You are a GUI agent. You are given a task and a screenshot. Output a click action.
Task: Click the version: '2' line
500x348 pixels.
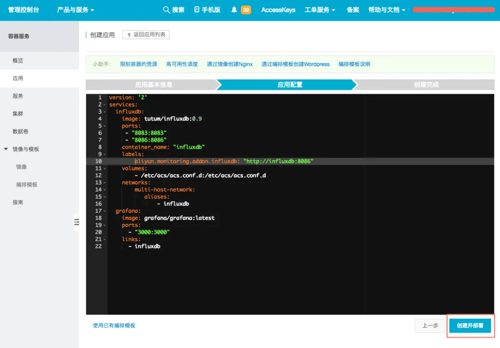(x=128, y=98)
